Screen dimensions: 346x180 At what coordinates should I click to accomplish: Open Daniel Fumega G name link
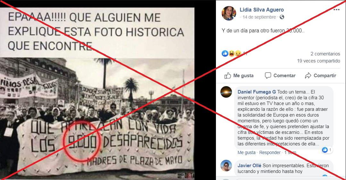(x=257, y=92)
